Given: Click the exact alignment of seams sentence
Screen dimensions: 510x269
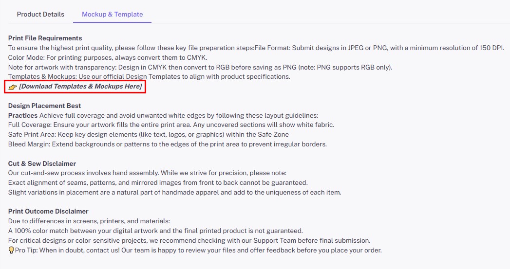Looking at the screenshot, I should coord(158,183).
